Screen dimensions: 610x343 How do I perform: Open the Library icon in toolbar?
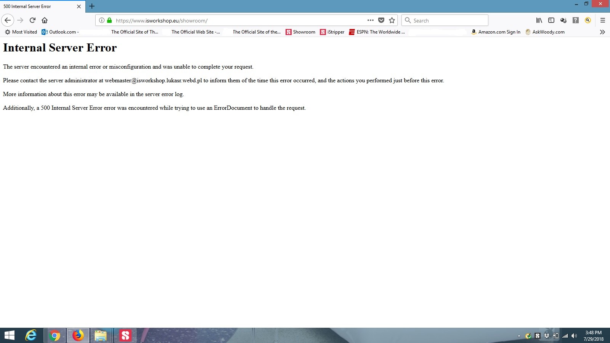pyautogui.click(x=539, y=21)
